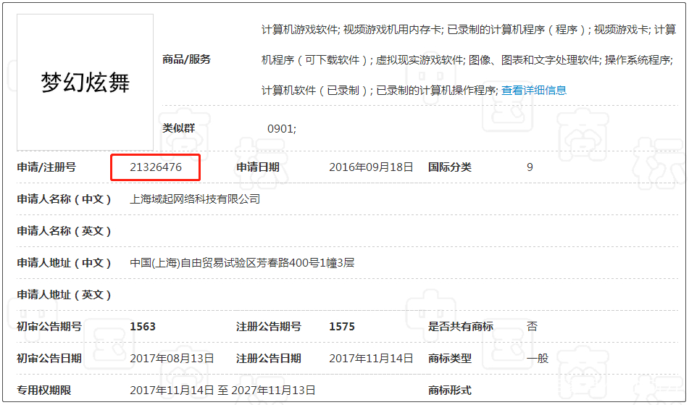Click the 申请人地址（英文） label
Viewport: 689px width, 405px height.
pos(64,295)
